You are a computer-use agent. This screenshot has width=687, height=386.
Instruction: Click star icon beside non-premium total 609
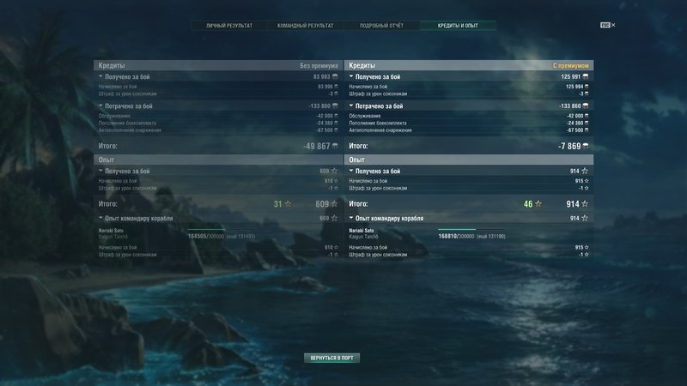pos(334,204)
